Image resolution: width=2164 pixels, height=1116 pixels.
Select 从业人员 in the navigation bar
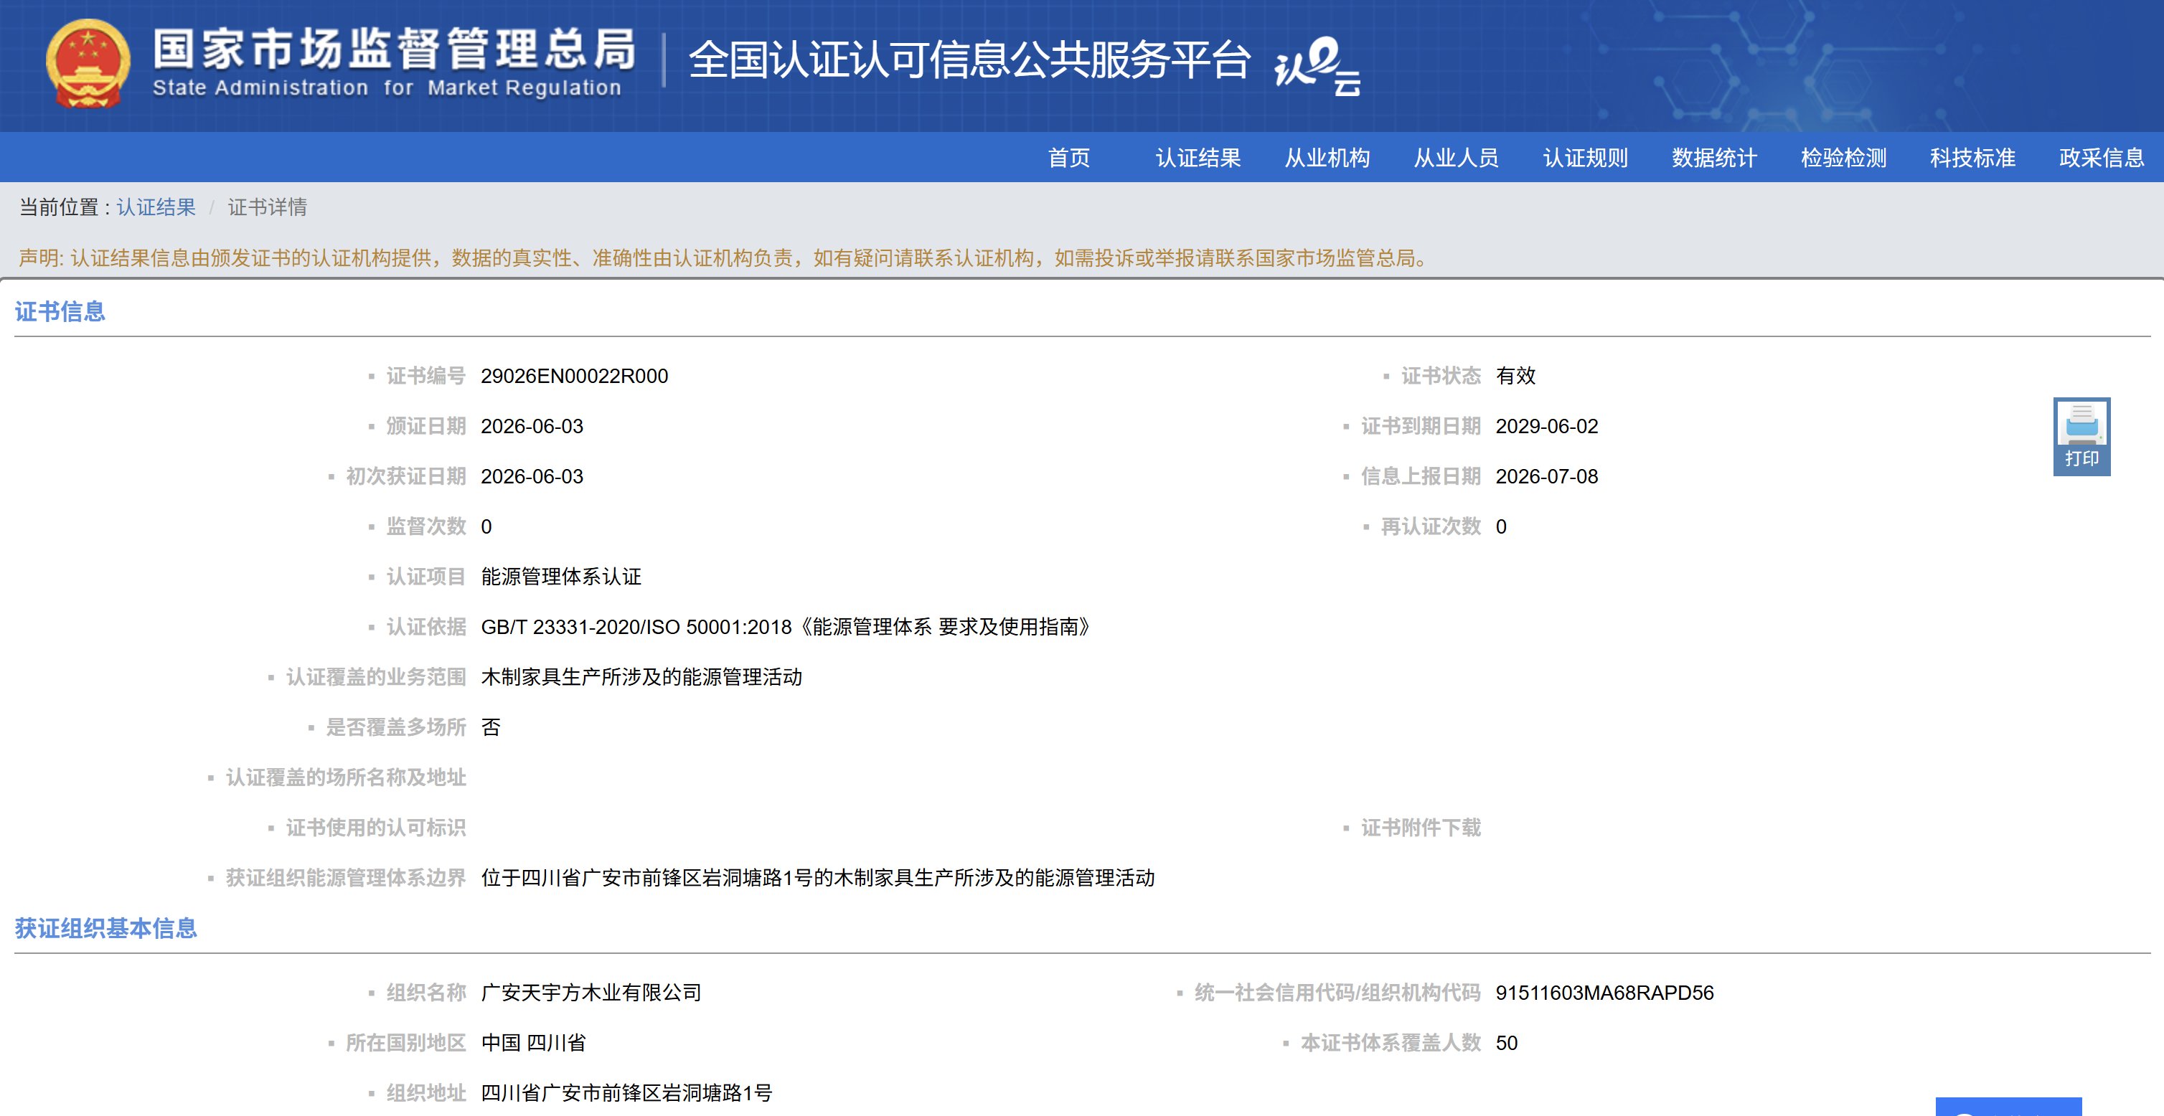(1456, 158)
